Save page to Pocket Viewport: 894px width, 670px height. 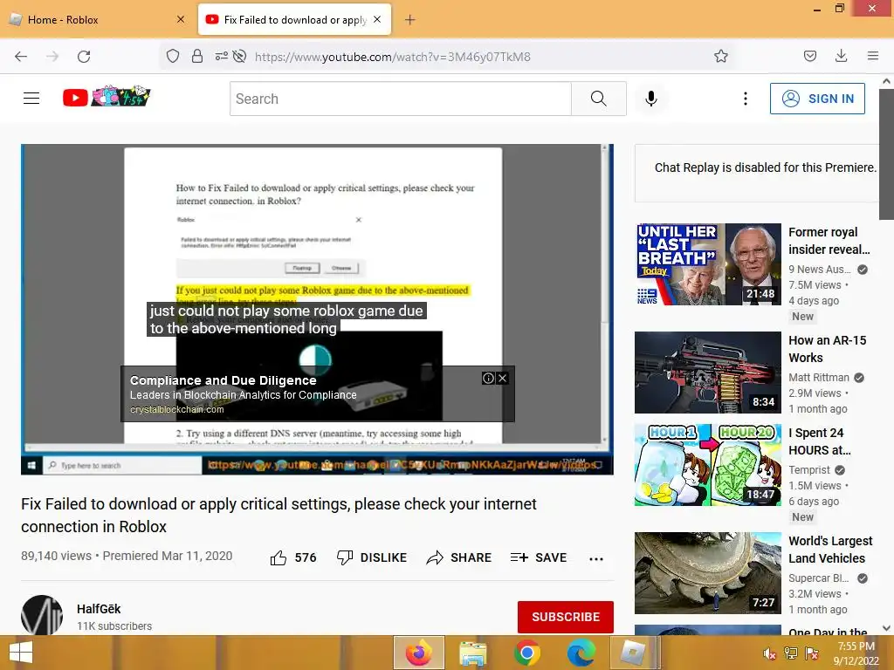click(x=809, y=56)
